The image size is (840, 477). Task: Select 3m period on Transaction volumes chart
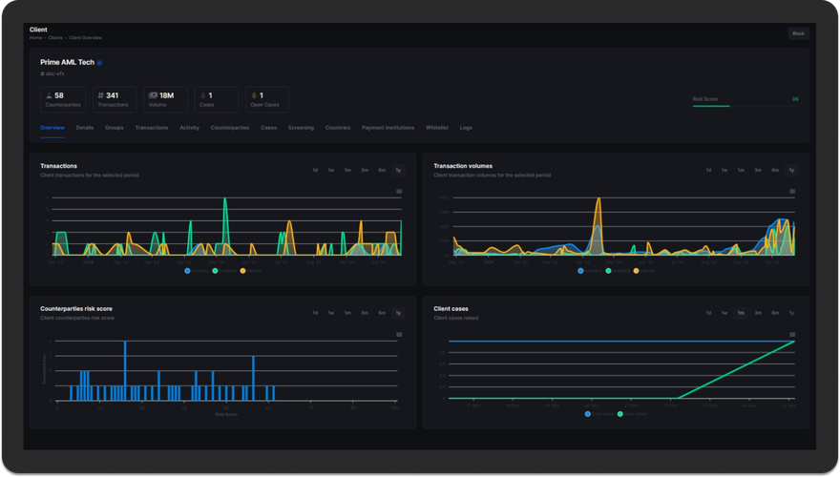pyautogui.click(x=758, y=170)
